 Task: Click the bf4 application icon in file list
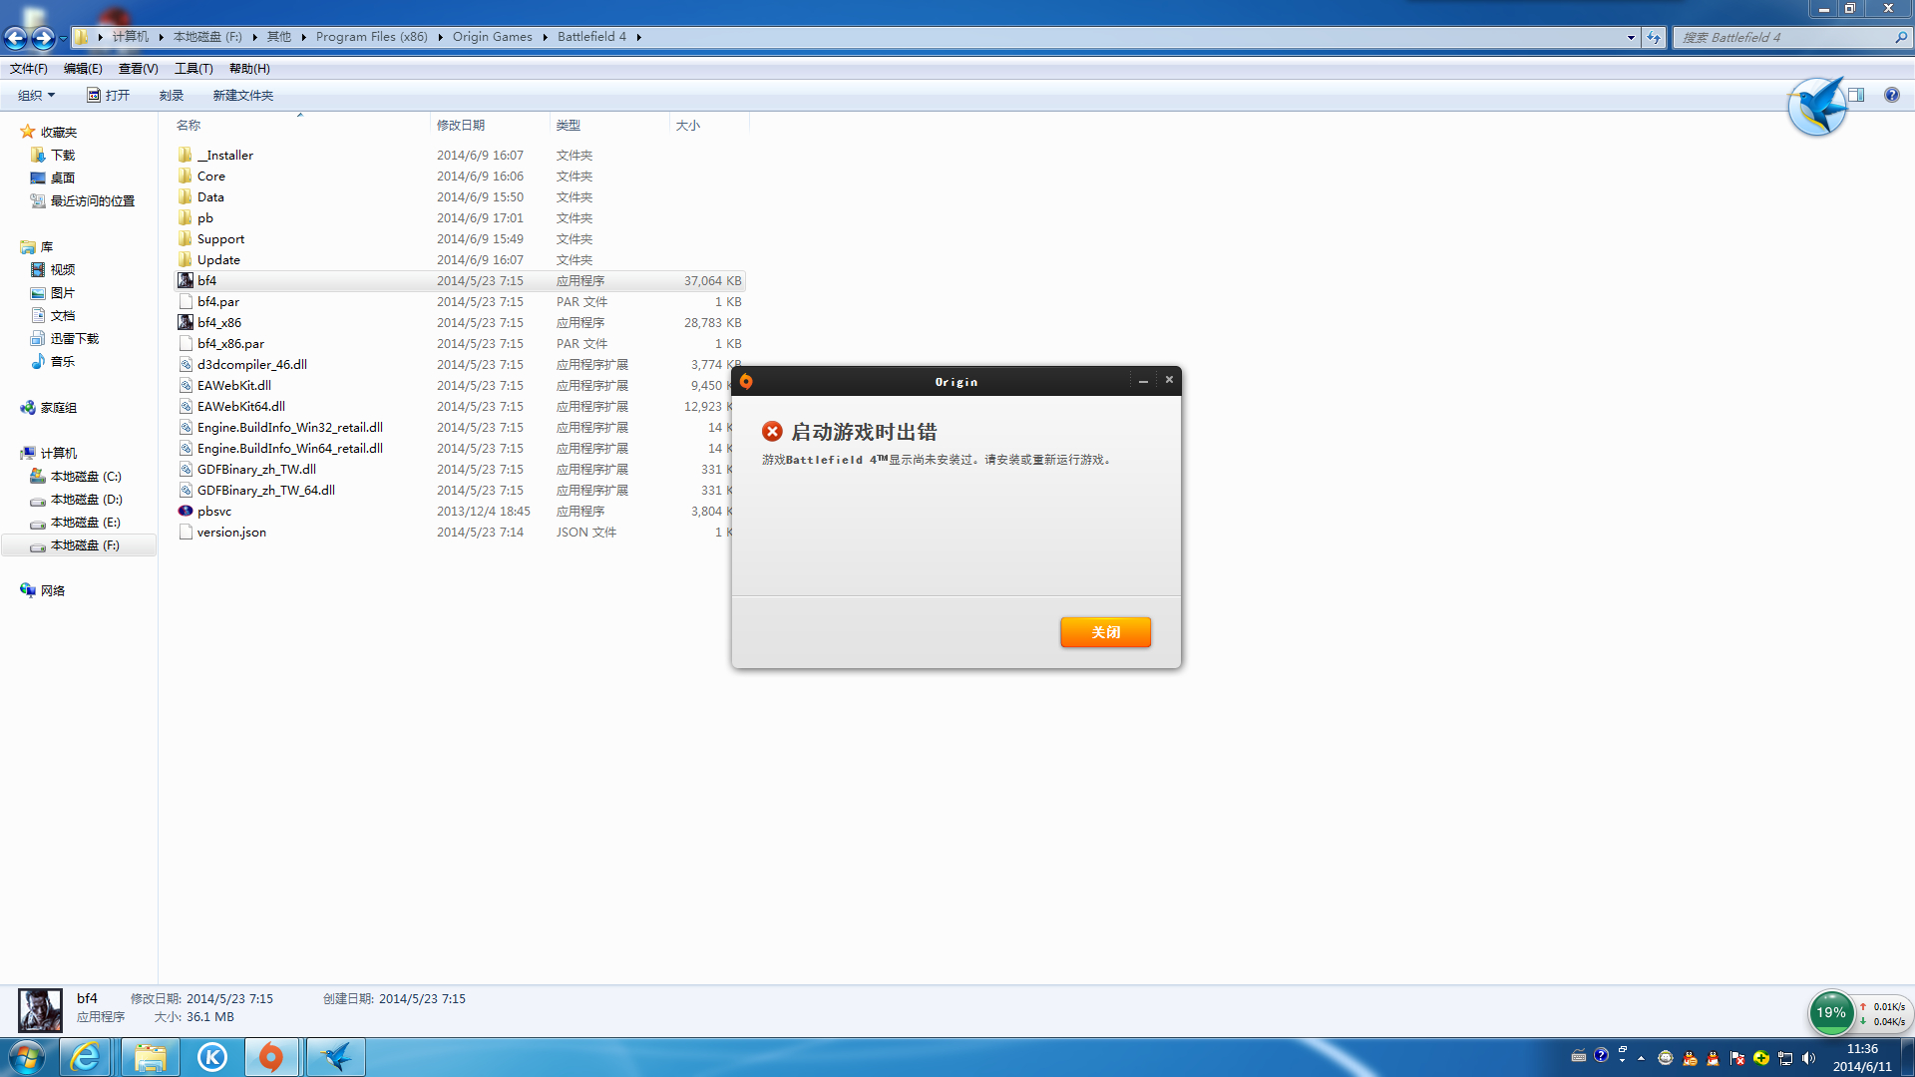point(186,281)
